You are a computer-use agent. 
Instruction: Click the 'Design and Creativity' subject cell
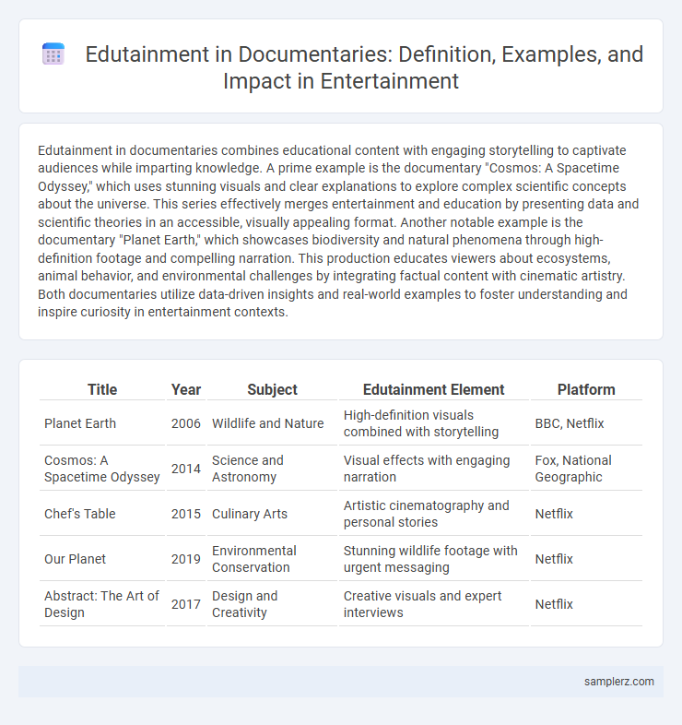pos(272,604)
